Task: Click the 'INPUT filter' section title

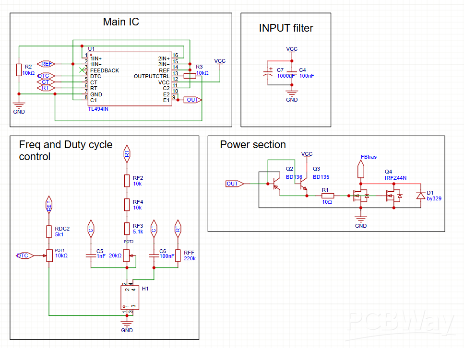Action: (x=286, y=28)
